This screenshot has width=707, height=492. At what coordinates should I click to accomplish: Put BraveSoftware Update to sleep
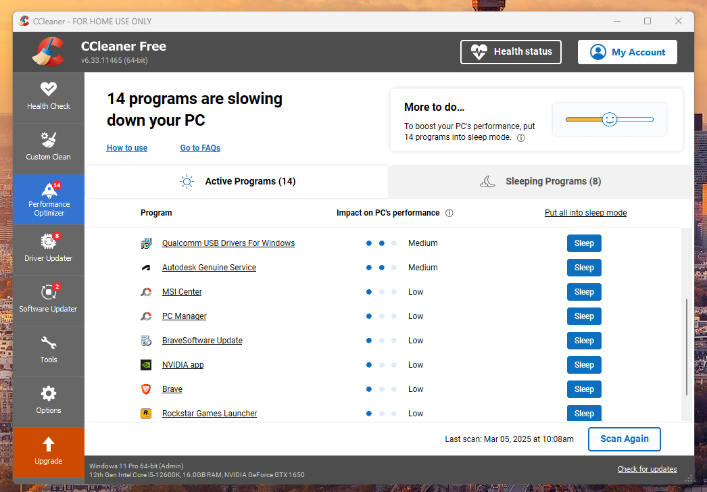(x=584, y=341)
